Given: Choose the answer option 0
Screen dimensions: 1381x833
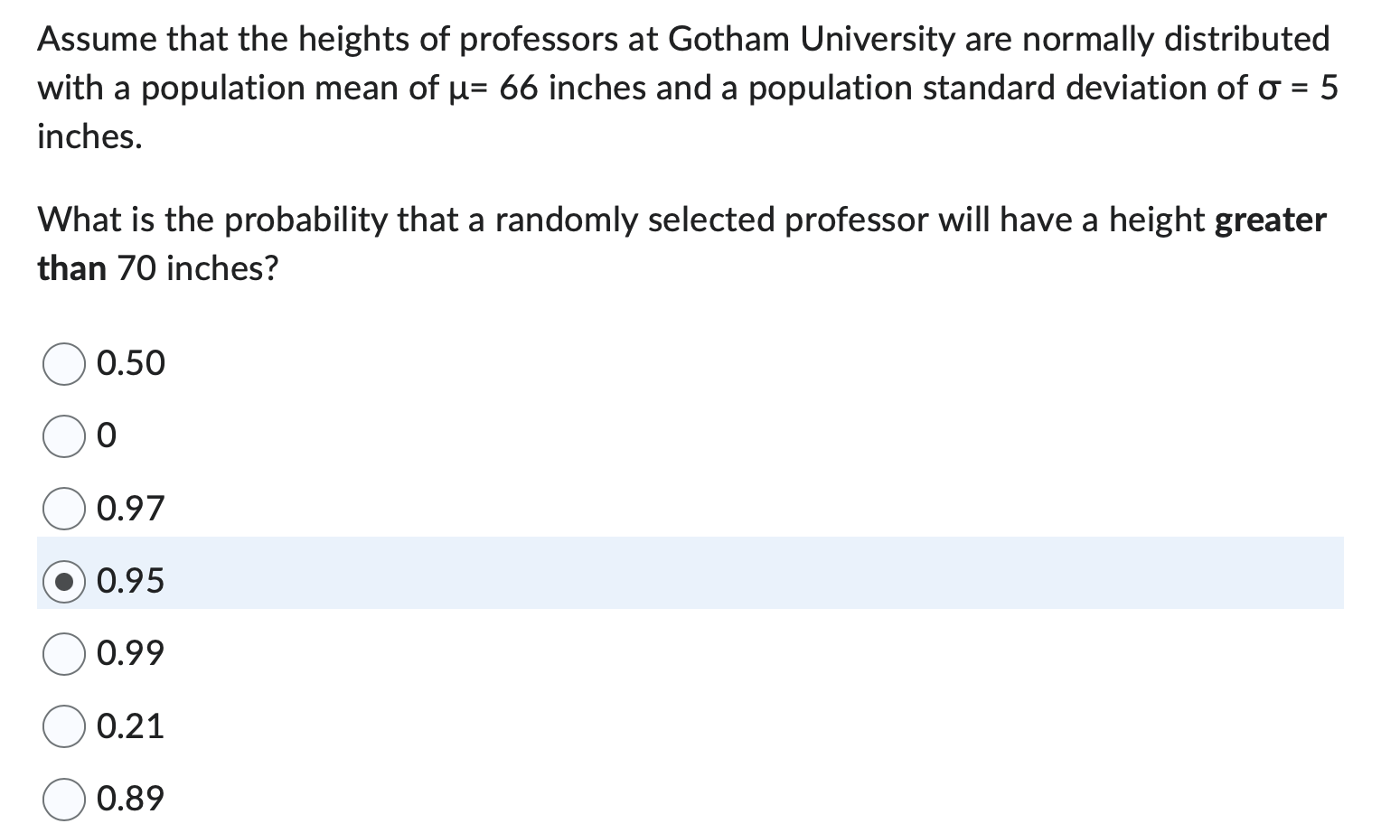Looking at the screenshot, I should point(63,436).
